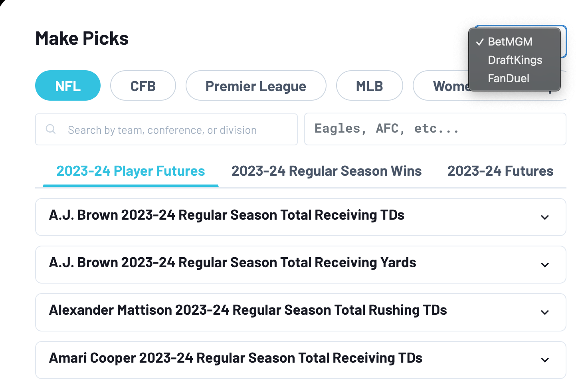Click the search magnifier icon
The image size is (586, 385).
(x=51, y=129)
